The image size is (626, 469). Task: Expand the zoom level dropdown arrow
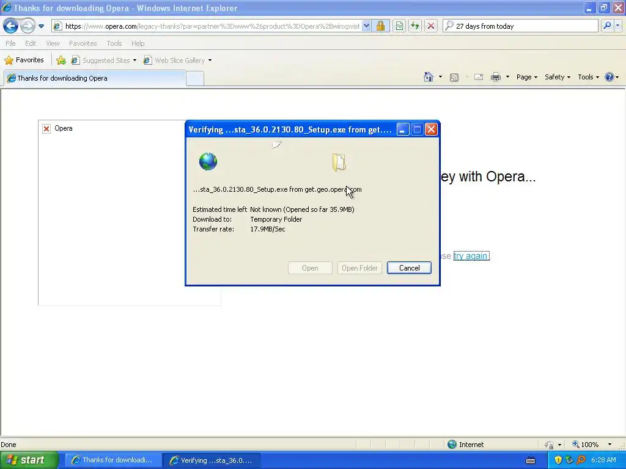point(609,445)
